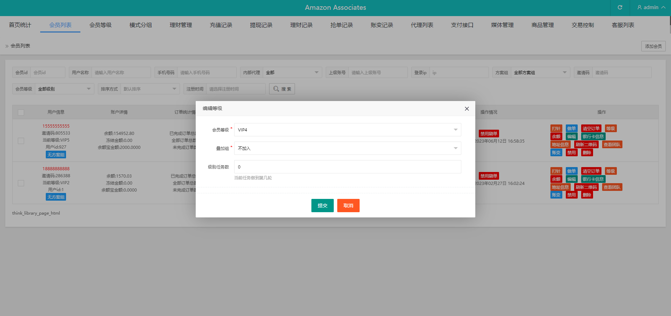Click the 级别任务数 input field
This screenshot has height=316, width=671.
347,167
